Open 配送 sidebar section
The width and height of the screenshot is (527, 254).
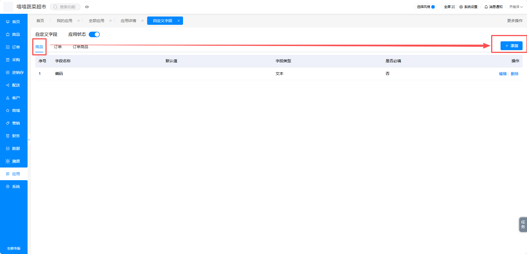[14, 85]
